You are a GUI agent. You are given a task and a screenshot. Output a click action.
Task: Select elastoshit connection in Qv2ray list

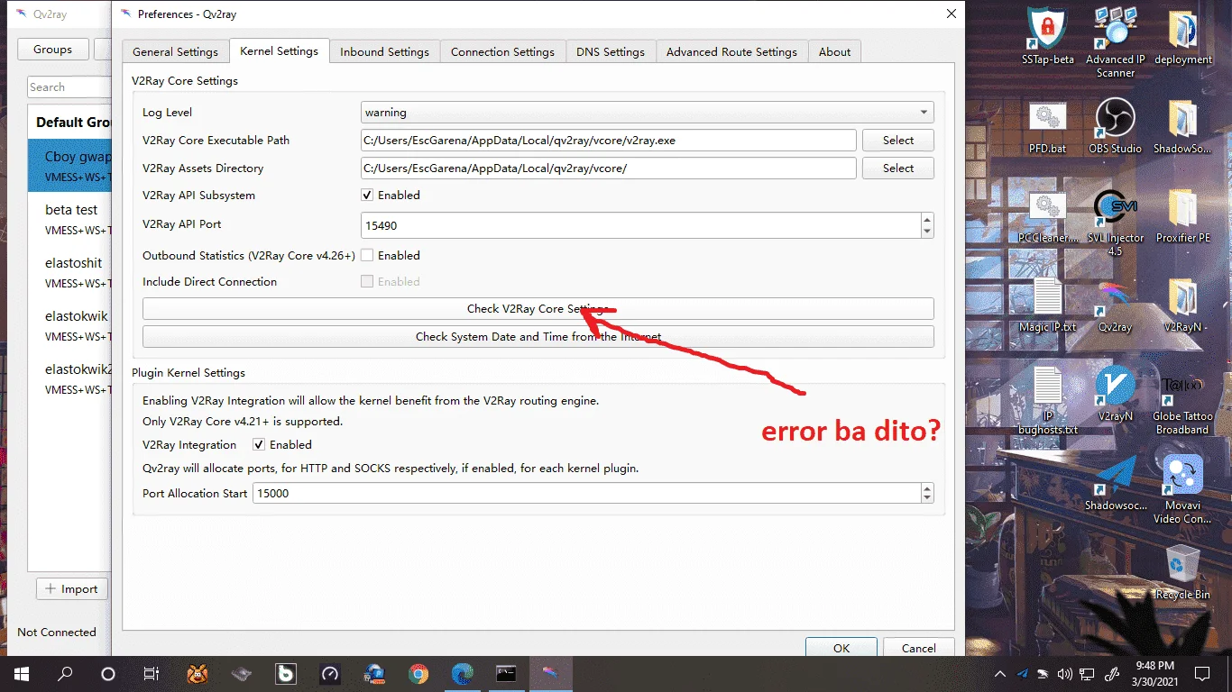pos(70,272)
